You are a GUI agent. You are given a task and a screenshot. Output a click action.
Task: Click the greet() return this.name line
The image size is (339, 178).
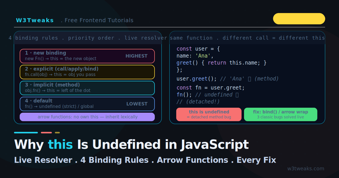[x=221, y=63]
